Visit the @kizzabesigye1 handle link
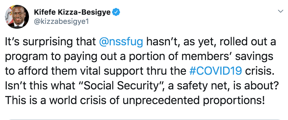The image size is (288, 120). pos(61,21)
